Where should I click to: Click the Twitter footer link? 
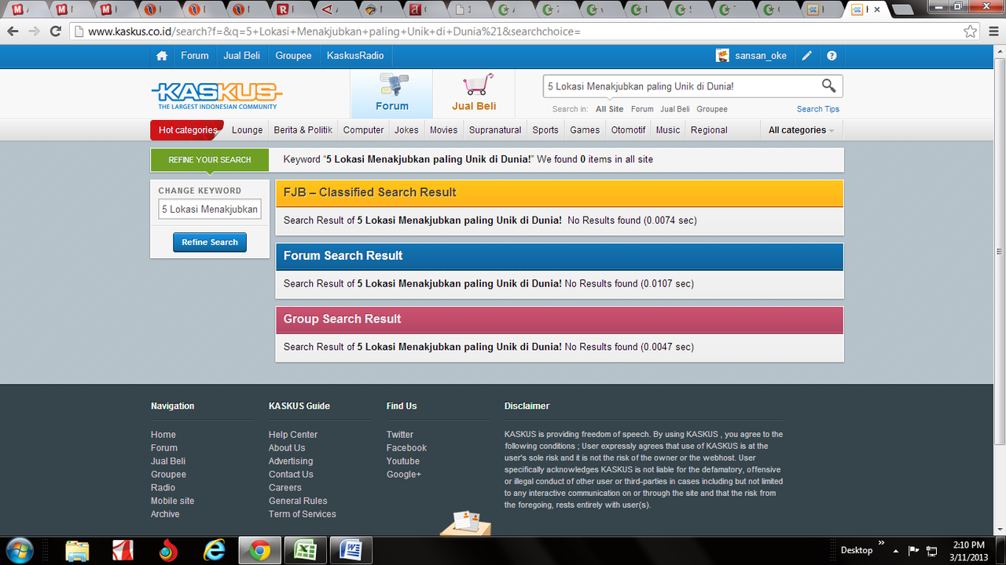coord(400,435)
